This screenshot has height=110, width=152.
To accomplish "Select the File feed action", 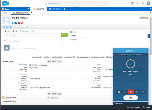I will point(15,31).
